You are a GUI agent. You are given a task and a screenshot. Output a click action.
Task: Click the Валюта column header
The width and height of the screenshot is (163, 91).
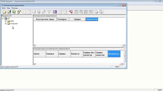pyautogui.click(x=77, y=54)
